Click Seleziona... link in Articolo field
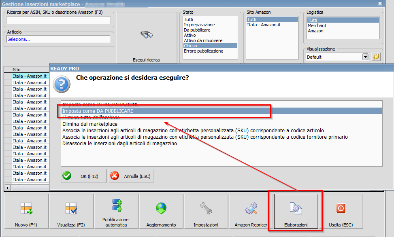This screenshot has width=394, height=237. pyautogui.click(x=19, y=39)
